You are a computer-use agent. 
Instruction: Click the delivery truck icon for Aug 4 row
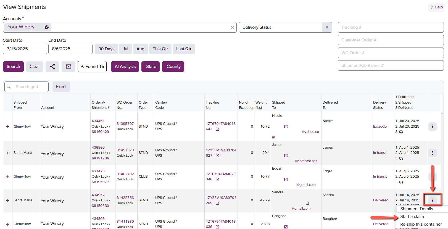401,158
